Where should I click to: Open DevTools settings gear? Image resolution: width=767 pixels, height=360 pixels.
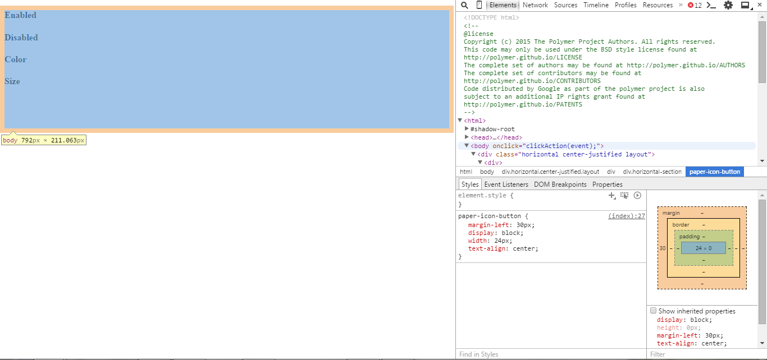pos(727,5)
